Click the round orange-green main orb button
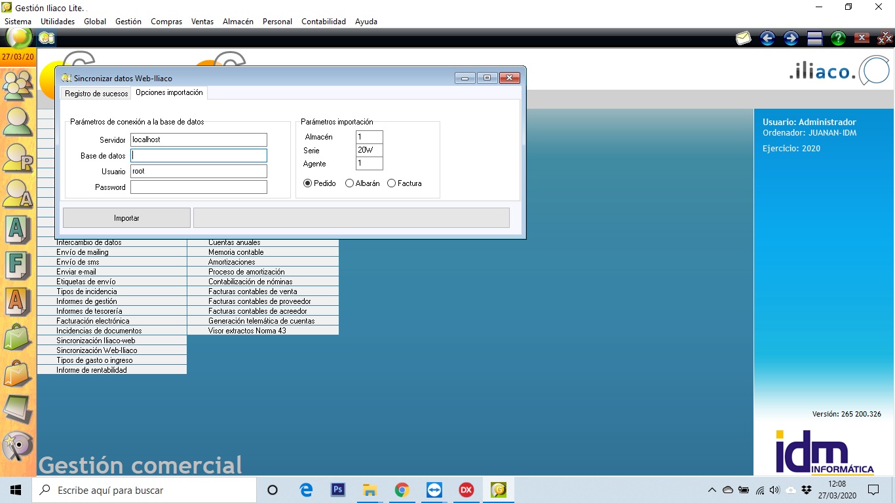This screenshot has width=895, height=503. (x=18, y=37)
